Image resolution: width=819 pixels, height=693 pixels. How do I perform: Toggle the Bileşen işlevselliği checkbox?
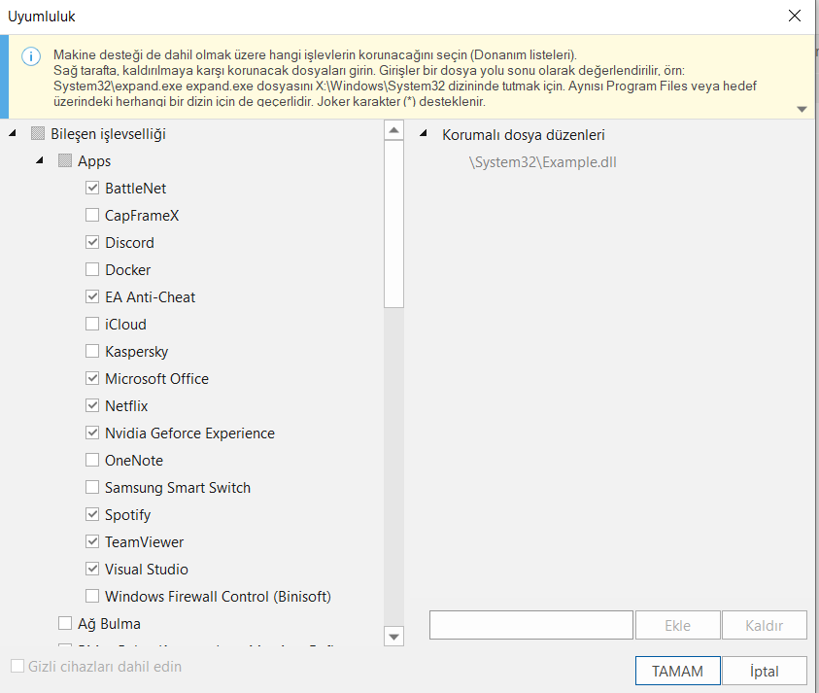pyautogui.click(x=38, y=134)
